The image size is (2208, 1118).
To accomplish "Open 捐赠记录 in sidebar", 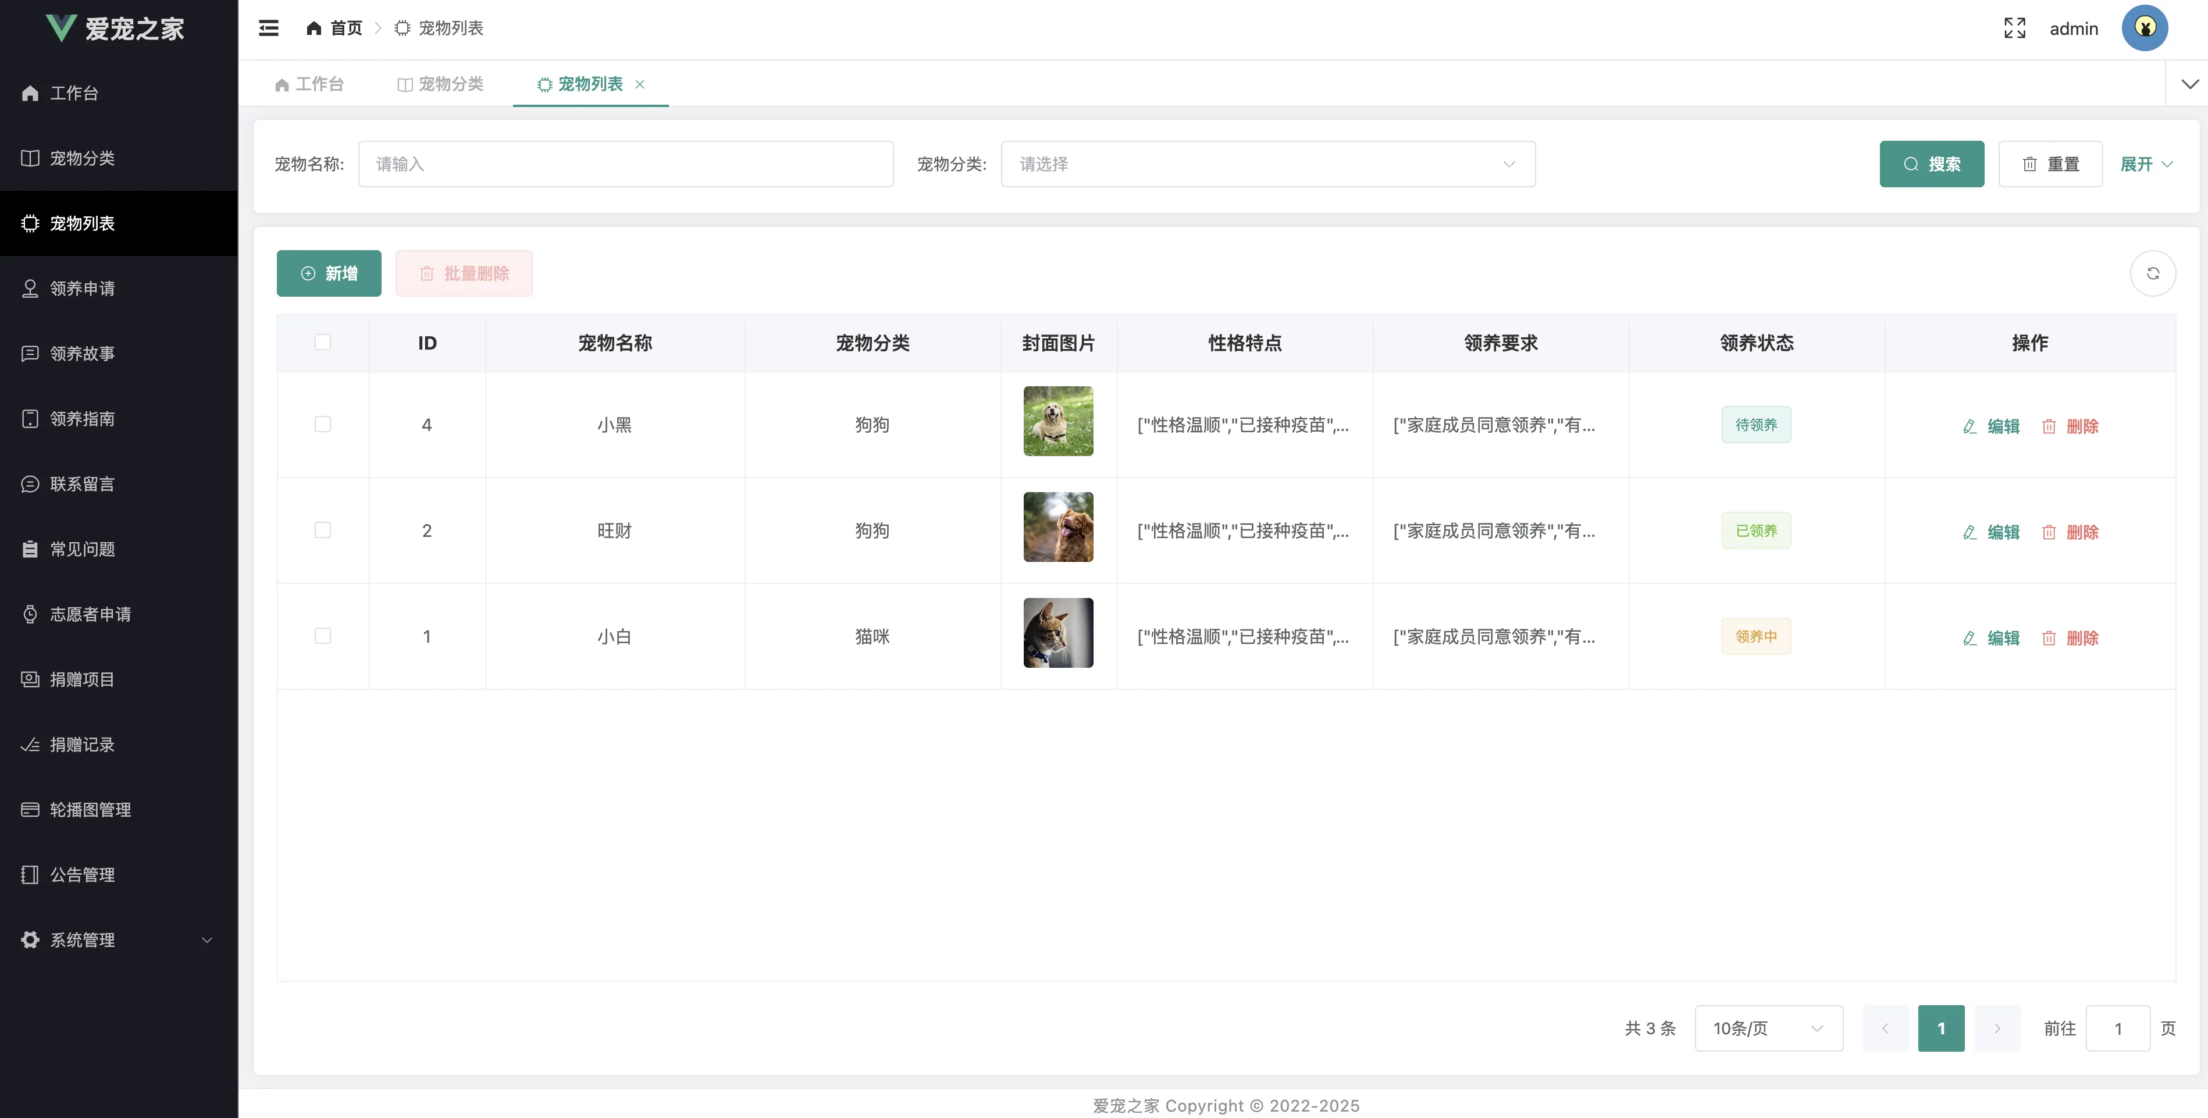I will 82,744.
